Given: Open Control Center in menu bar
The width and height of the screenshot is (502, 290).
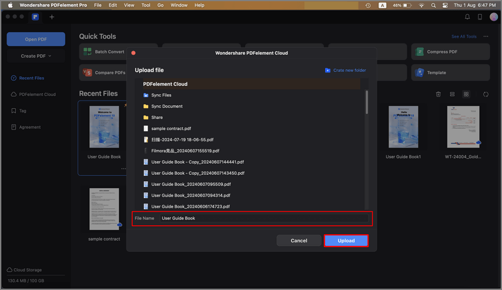Looking at the screenshot, I should point(445,5).
